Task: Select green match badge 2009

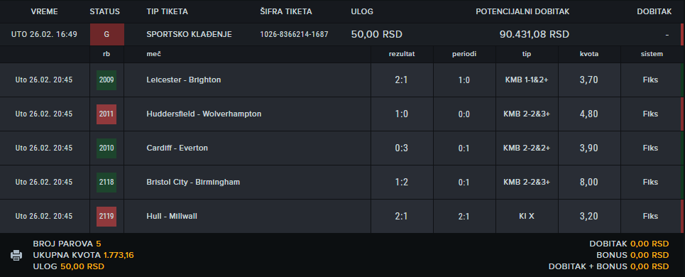Action: [x=106, y=80]
